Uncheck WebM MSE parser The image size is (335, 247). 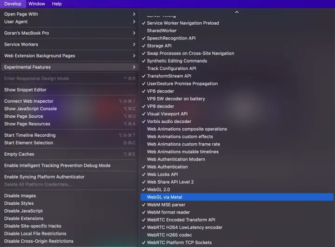click(x=237, y=205)
